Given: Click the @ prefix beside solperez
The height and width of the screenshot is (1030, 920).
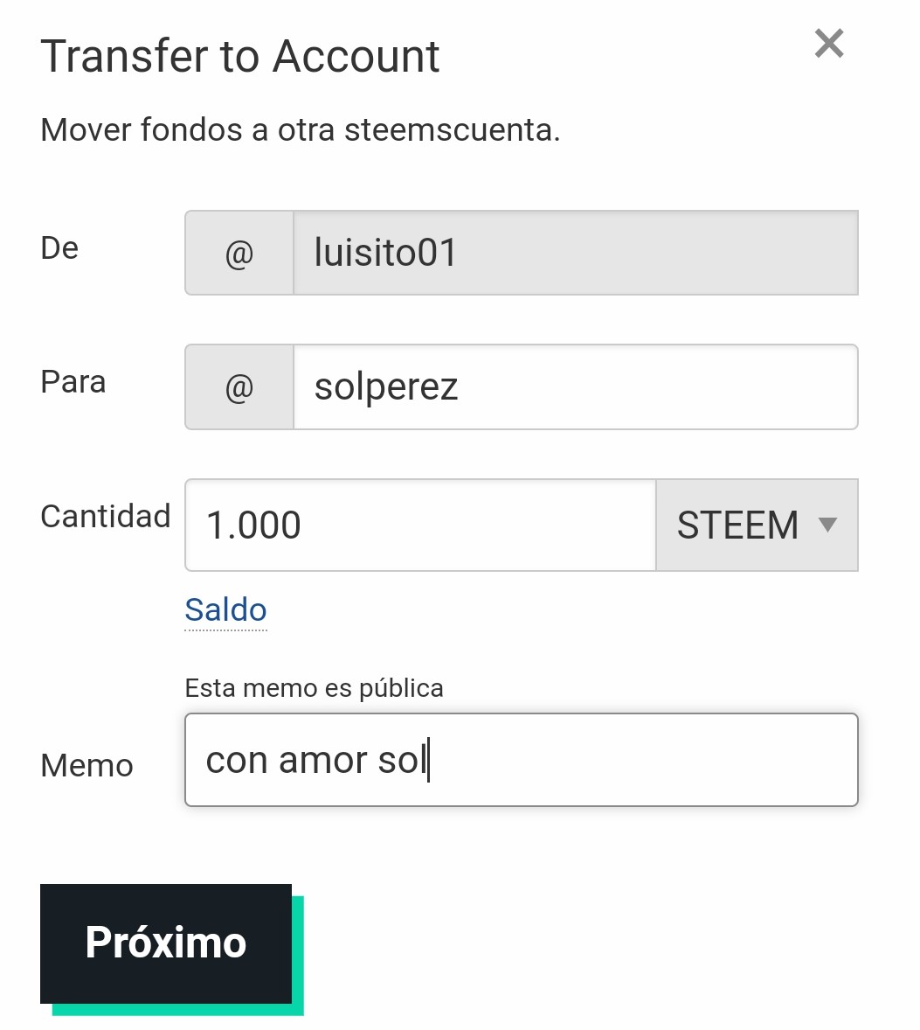Looking at the screenshot, I should point(239,387).
